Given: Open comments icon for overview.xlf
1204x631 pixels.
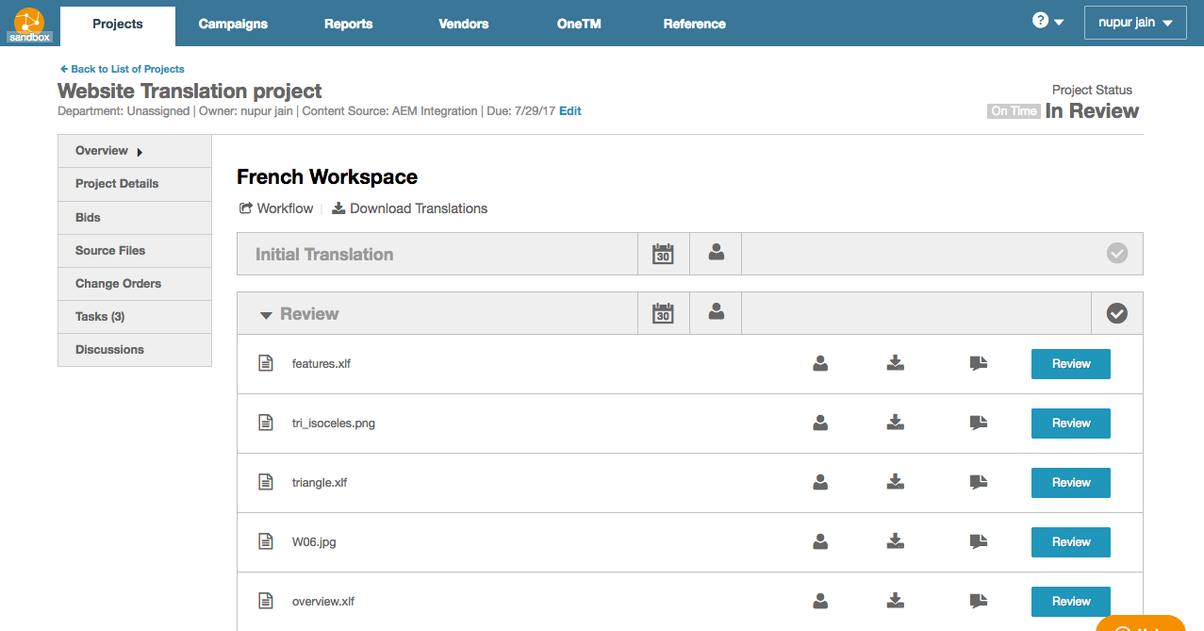Looking at the screenshot, I should click(978, 601).
